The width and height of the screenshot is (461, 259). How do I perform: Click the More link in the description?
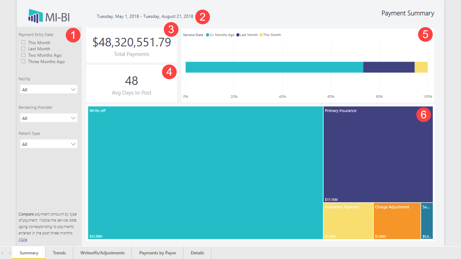point(23,239)
